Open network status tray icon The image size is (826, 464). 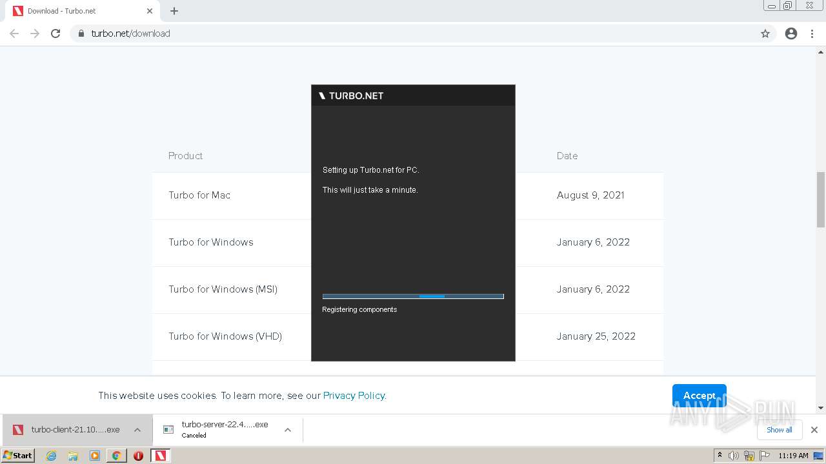(749, 456)
